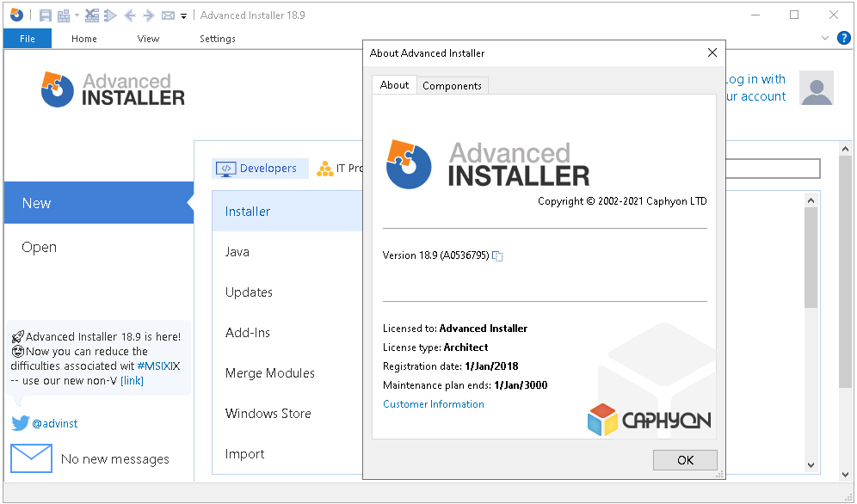The height and width of the screenshot is (504, 857).
Task: Click the Run project play icon
Action: coord(110,15)
